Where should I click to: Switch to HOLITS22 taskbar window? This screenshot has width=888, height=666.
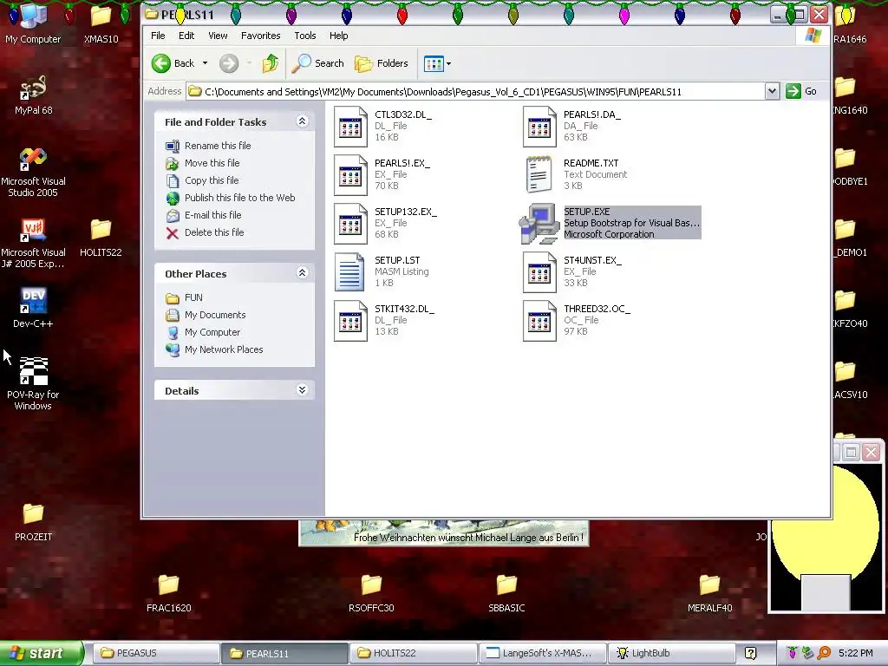413,653
